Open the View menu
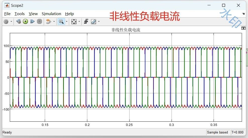248x138 pixels. pyautogui.click(x=33, y=14)
